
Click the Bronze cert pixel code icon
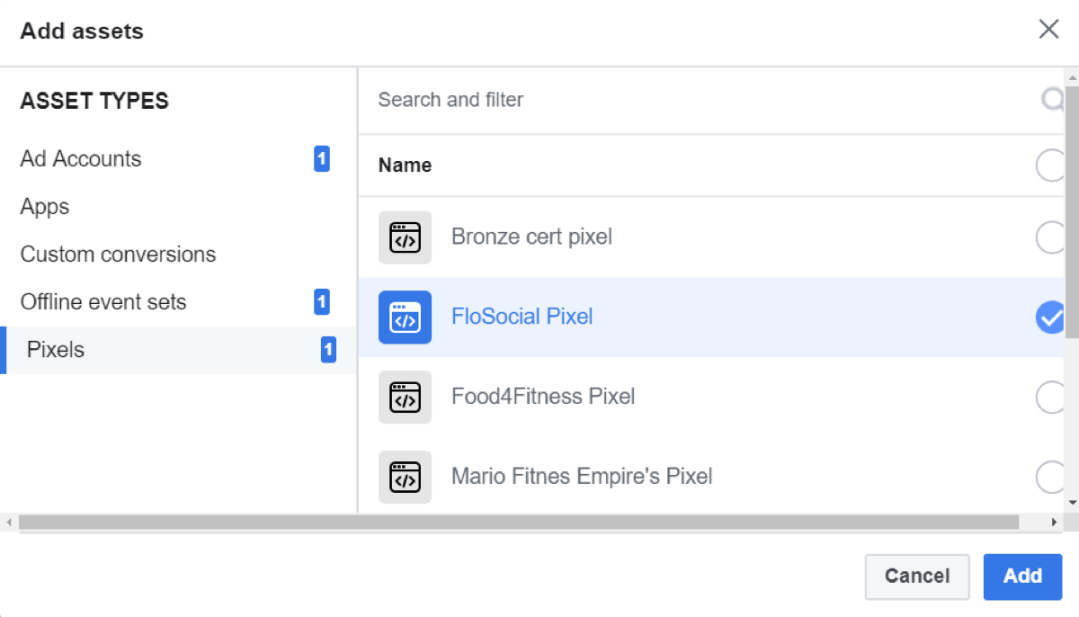(405, 237)
